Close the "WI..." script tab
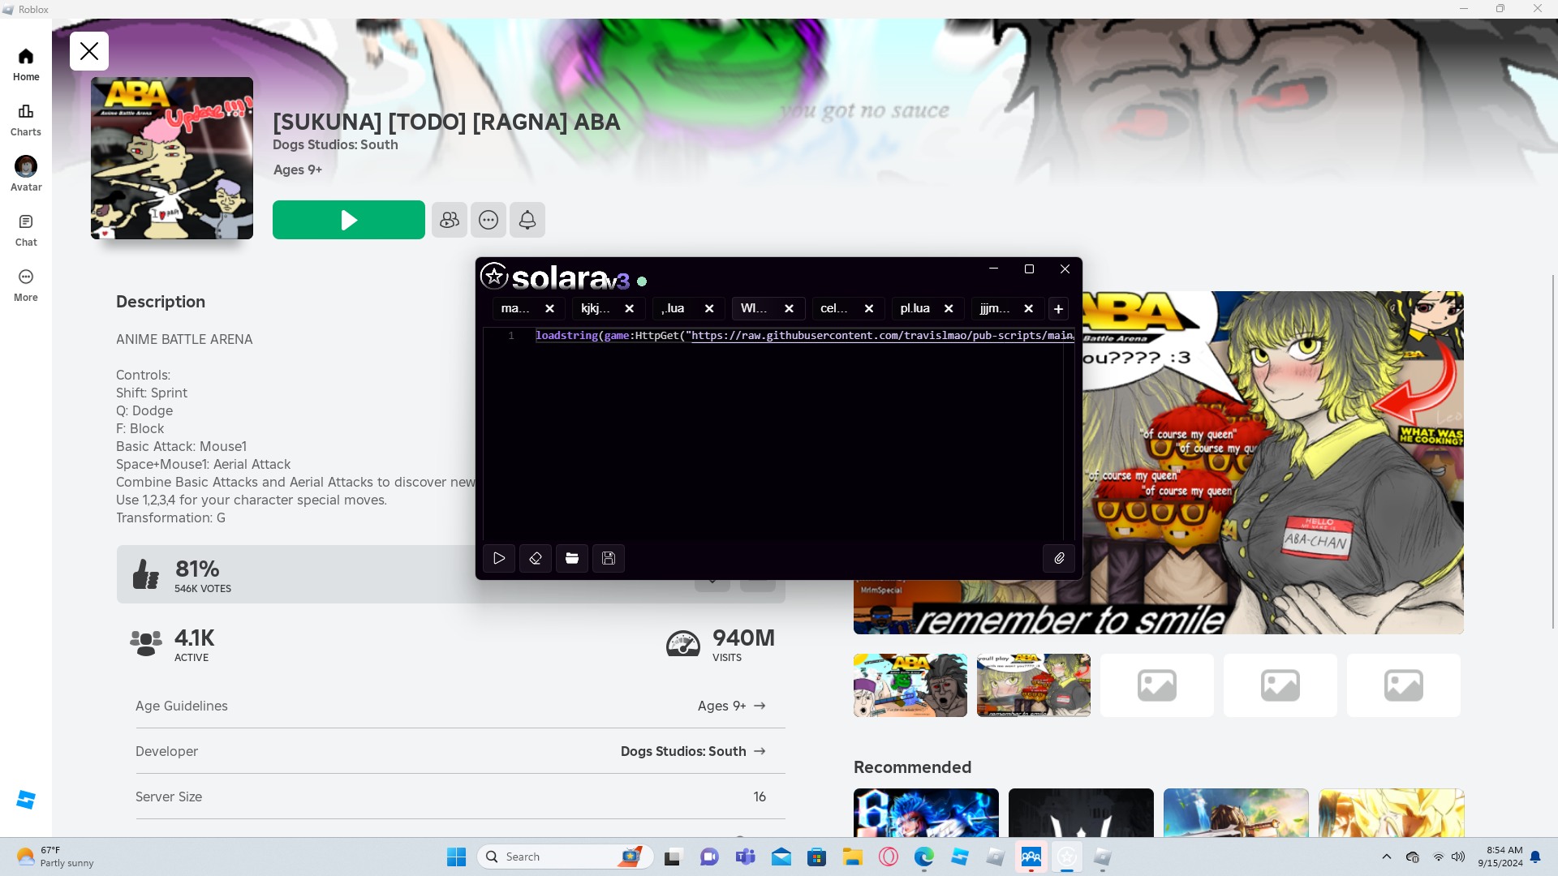The width and height of the screenshot is (1558, 876). coord(789,308)
